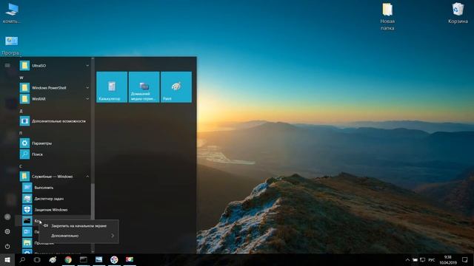This screenshot has width=474, height=266.
Task: Open taskbar search magnifier
Action: tap(22, 259)
